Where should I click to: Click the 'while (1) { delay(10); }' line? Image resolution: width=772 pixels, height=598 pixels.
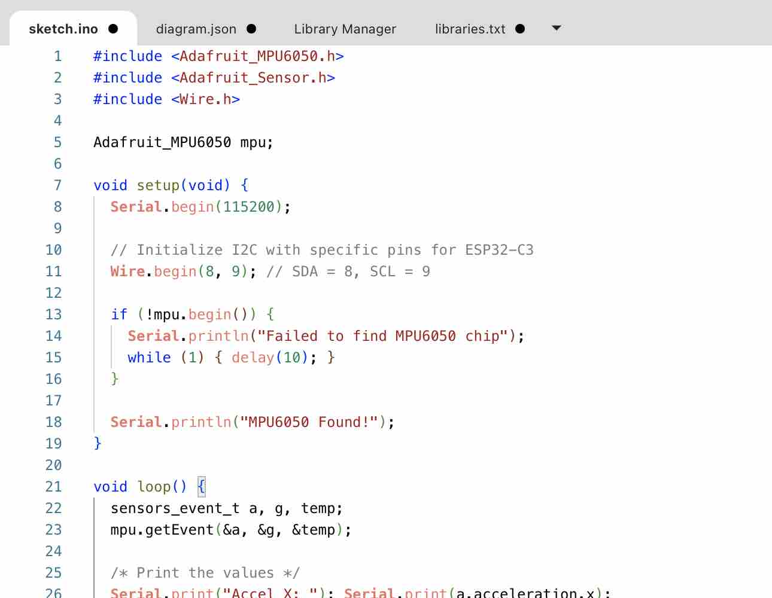coord(231,358)
